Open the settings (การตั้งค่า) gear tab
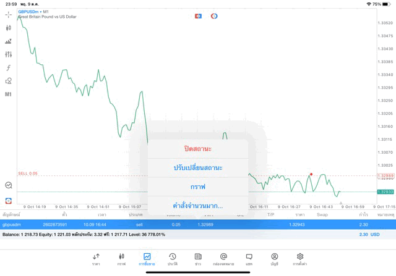Screen dimensions: 396x276 (300, 259)
